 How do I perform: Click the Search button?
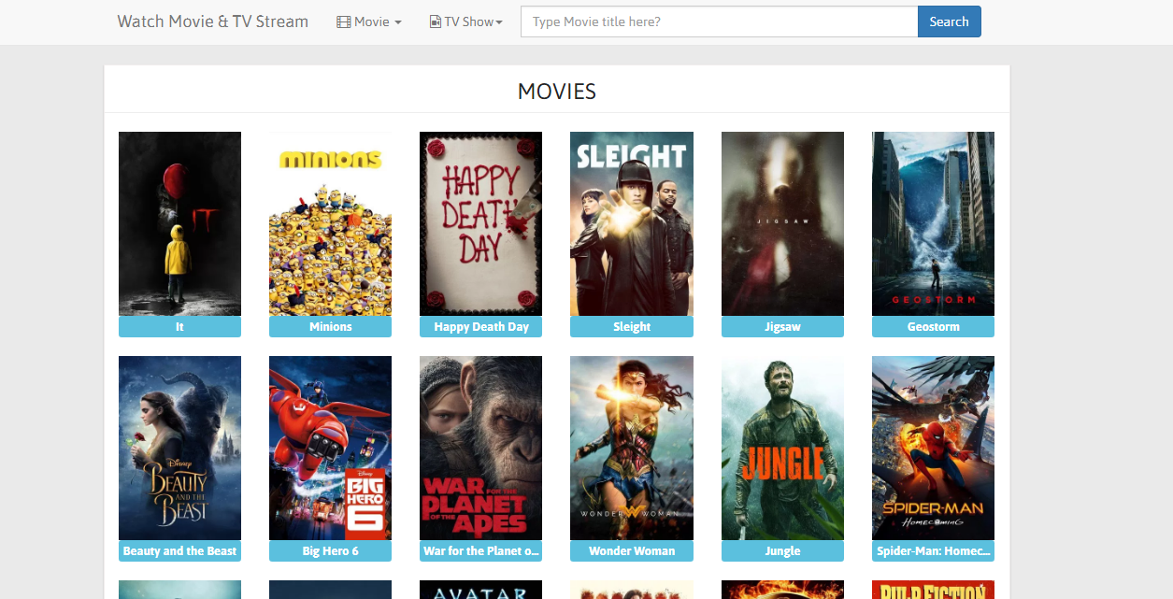tap(949, 21)
